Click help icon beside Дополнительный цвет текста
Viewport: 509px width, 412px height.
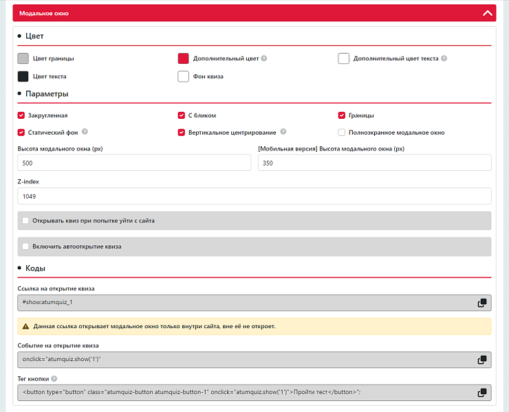[444, 58]
